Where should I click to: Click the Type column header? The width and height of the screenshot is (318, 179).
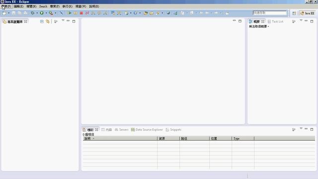243,138
